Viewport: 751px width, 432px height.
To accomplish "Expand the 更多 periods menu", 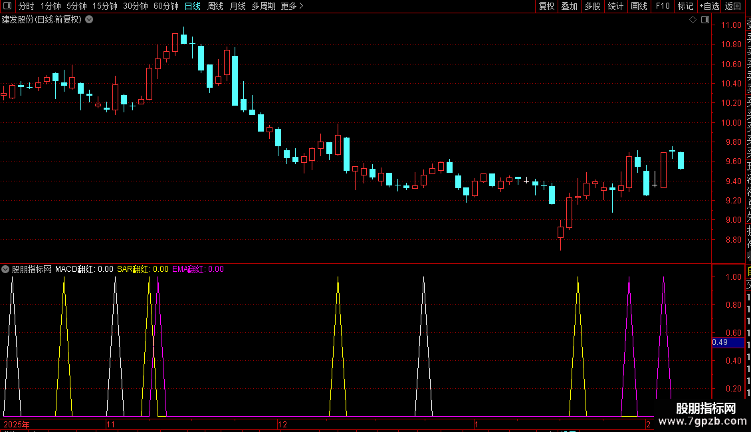I will 292,6.
